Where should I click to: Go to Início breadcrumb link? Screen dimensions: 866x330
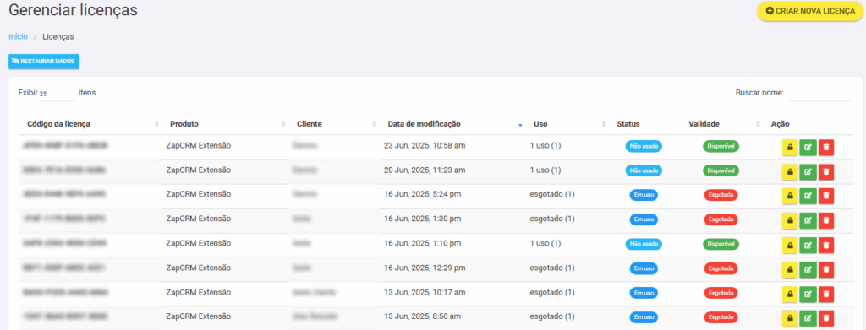point(19,37)
